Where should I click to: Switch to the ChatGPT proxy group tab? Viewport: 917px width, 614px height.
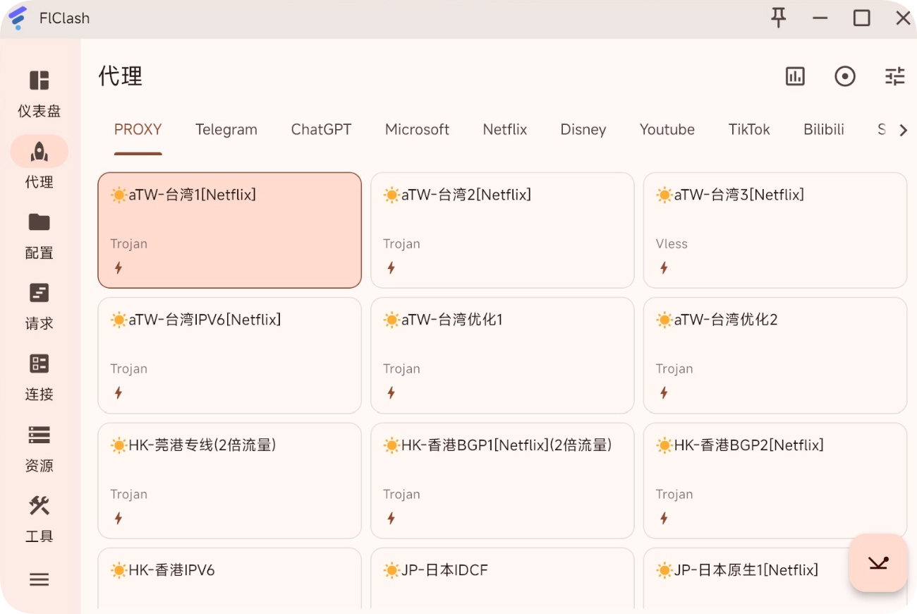321,130
